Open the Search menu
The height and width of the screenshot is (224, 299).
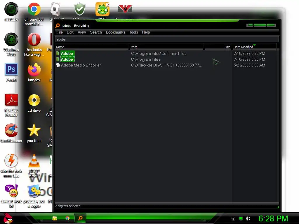96,32
